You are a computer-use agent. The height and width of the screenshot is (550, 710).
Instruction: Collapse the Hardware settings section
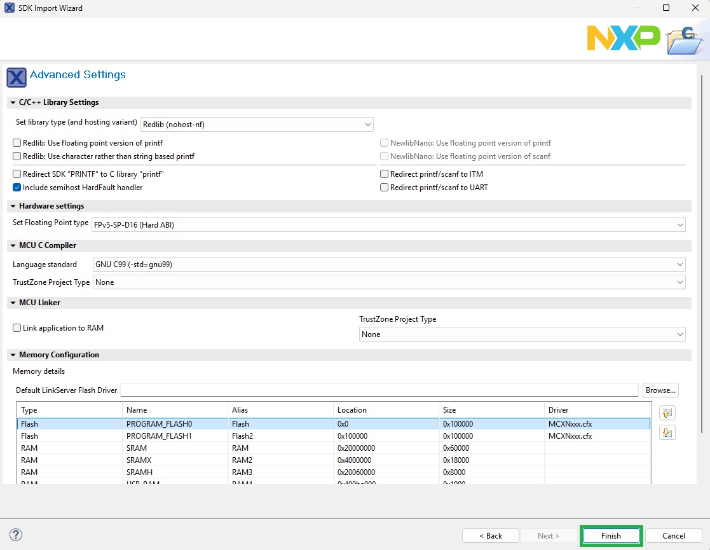[13, 206]
